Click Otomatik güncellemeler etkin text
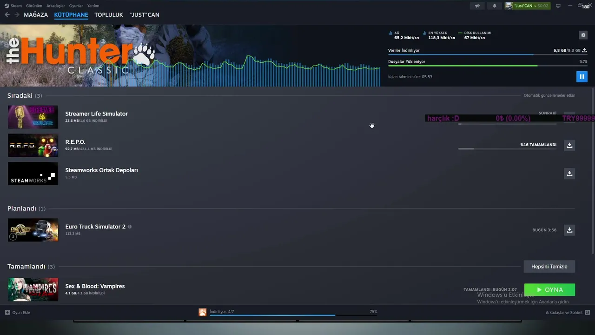The image size is (595, 335). (549, 95)
